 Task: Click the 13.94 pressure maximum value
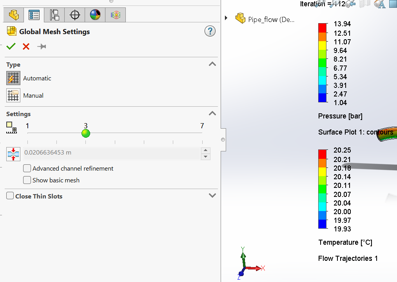[342, 24]
